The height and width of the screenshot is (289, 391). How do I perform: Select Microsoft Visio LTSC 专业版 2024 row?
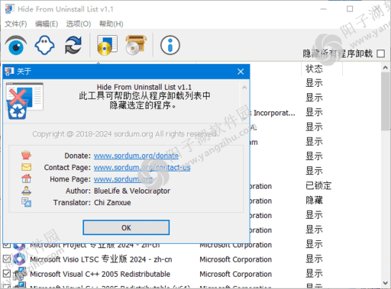[101, 259]
